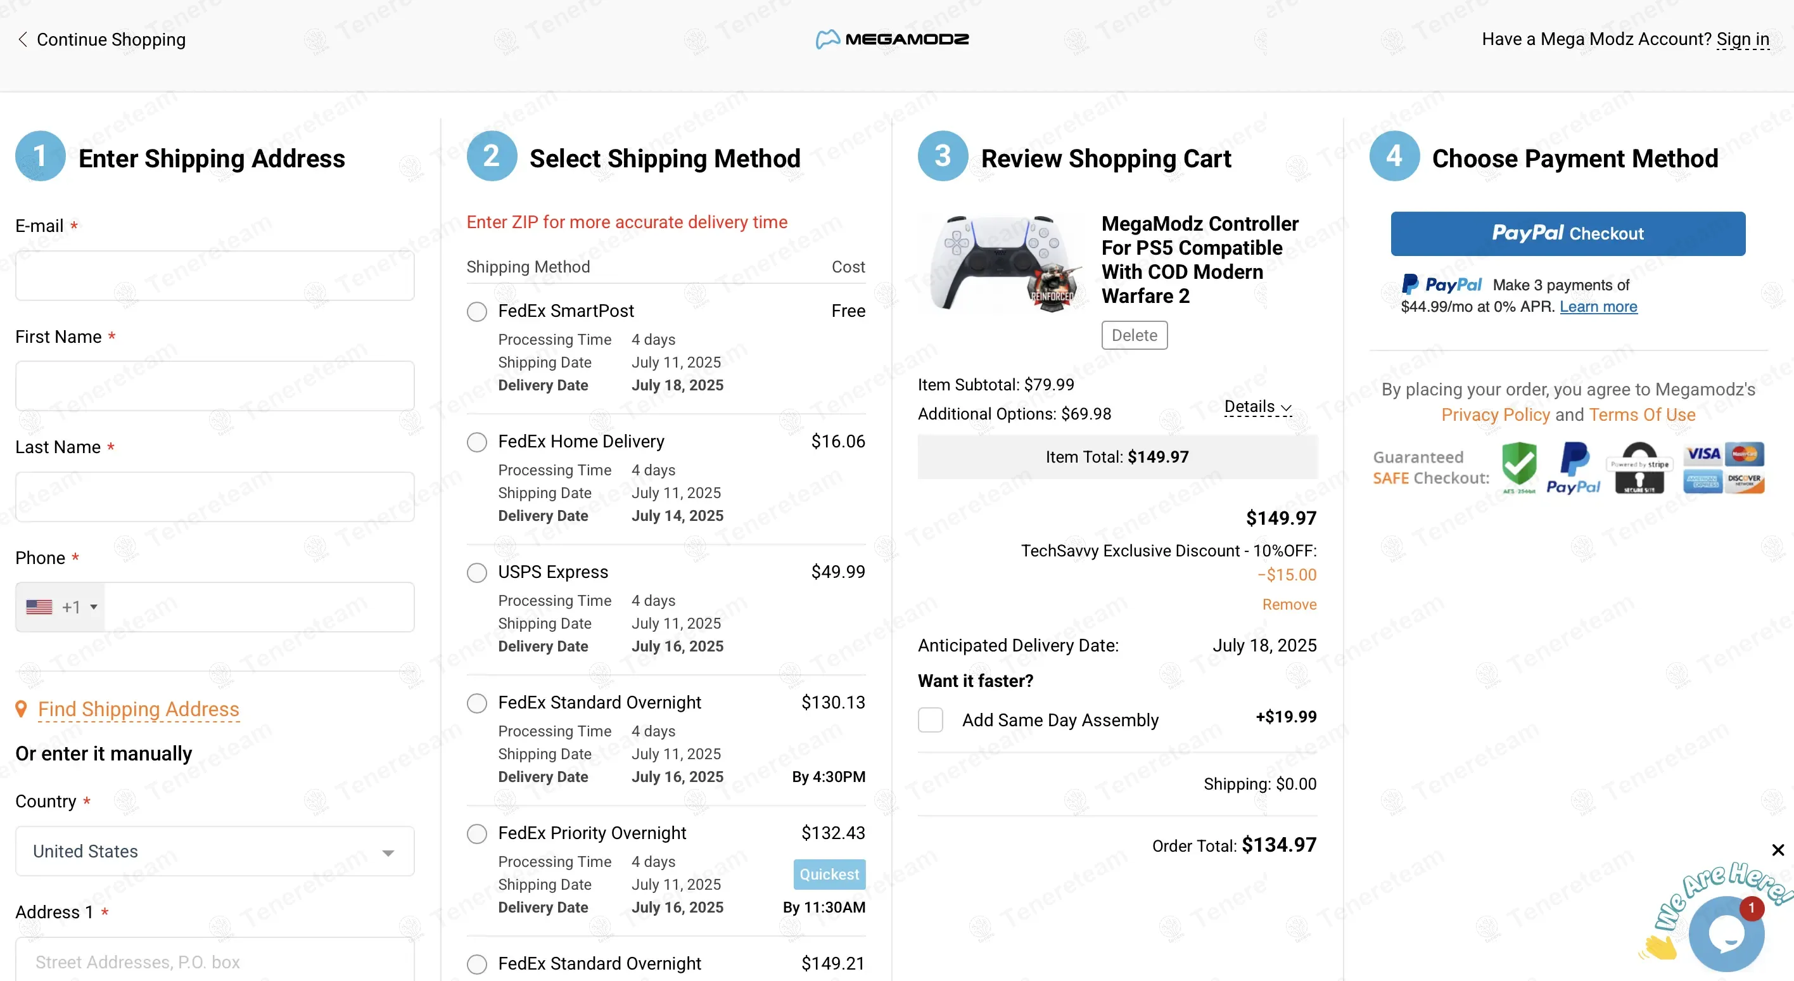The image size is (1794, 981).
Task: Choose the USPS Express shipping option
Action: point(477,573)
